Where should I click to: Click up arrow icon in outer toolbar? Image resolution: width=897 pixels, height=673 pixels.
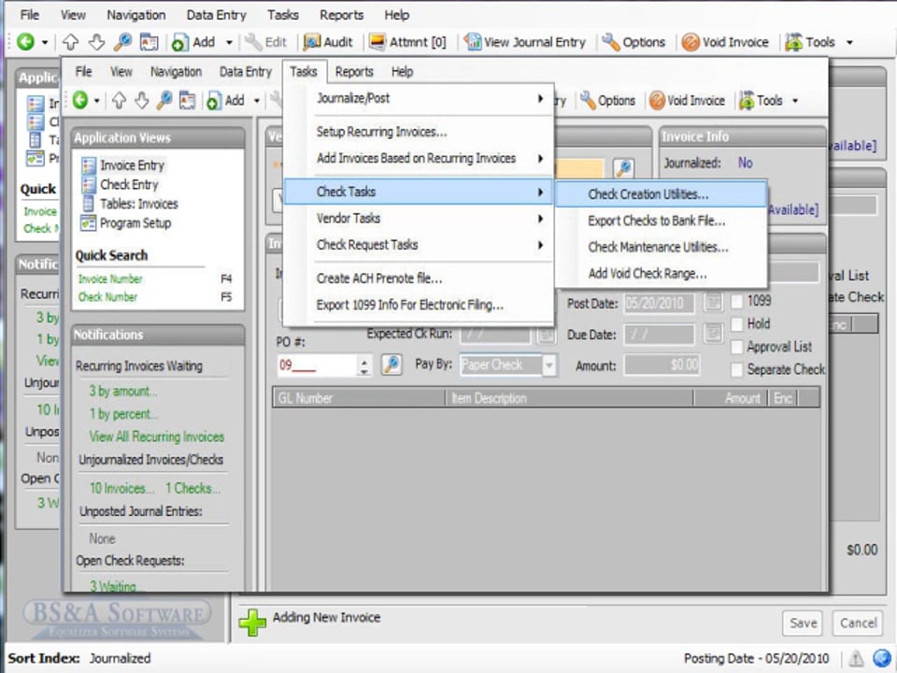click(x=70, y=42)
